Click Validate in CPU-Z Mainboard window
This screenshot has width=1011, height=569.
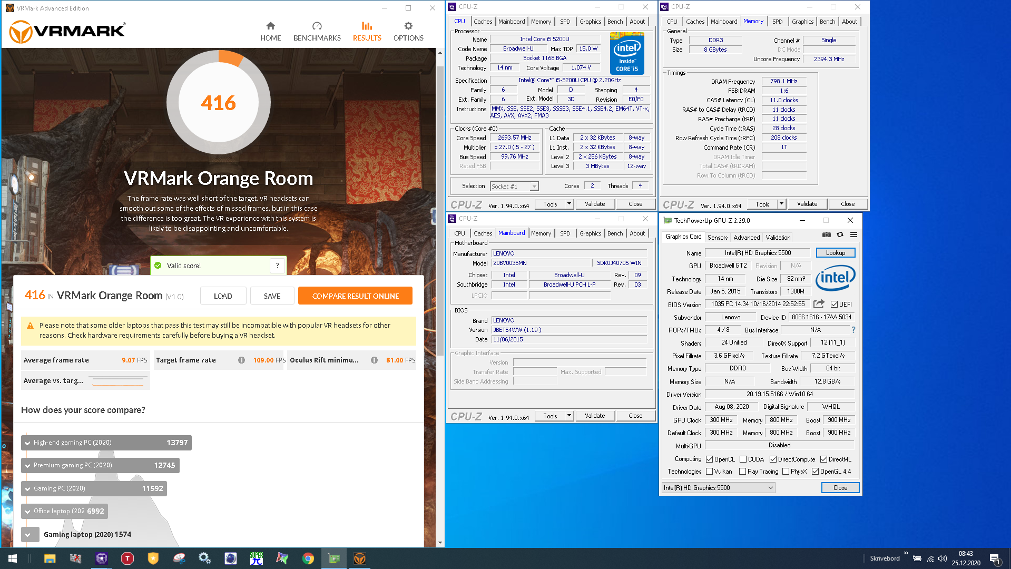[595, 416]
